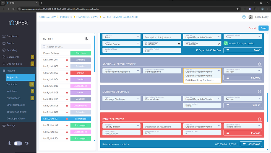The width and height of the screenshot is (271, 153).
Task: Cancel the settlement changes
Action: click(252, 28)
